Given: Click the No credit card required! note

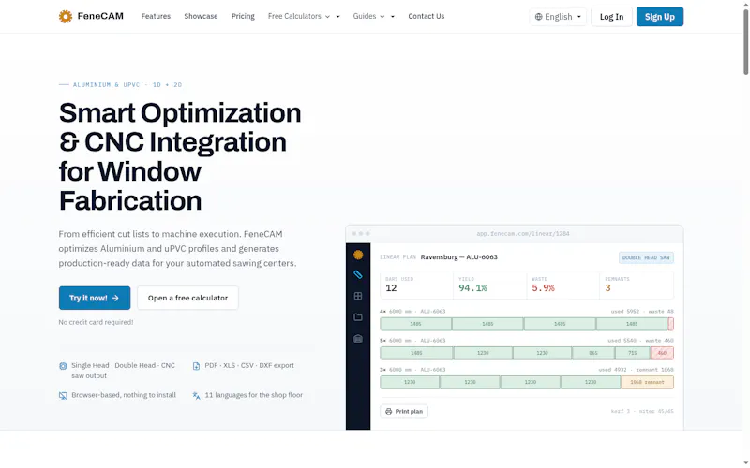Looking at the screenshot, I should point(96,322).
